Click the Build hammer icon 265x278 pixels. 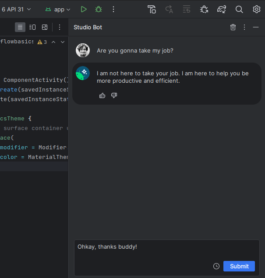(x=152, y=9)
